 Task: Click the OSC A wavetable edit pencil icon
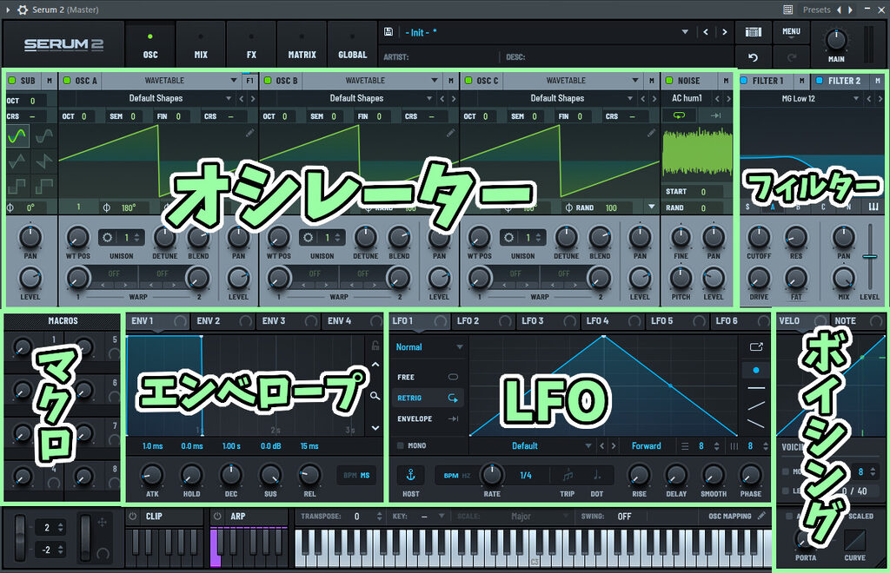pos(249,133)
